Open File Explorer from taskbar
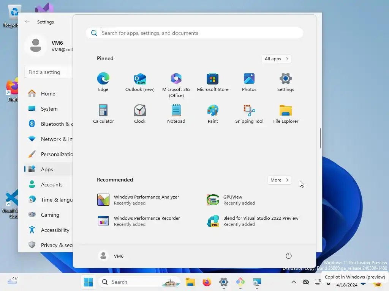 click(x=190, y=282)
